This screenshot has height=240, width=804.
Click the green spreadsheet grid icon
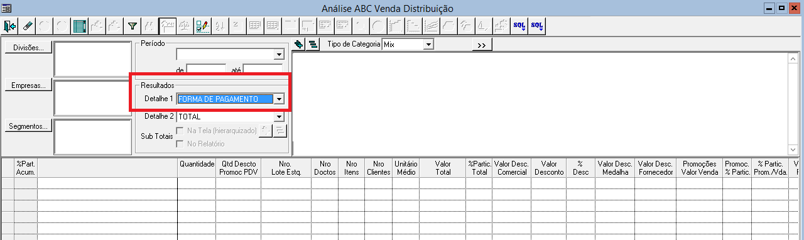point(79,26)
